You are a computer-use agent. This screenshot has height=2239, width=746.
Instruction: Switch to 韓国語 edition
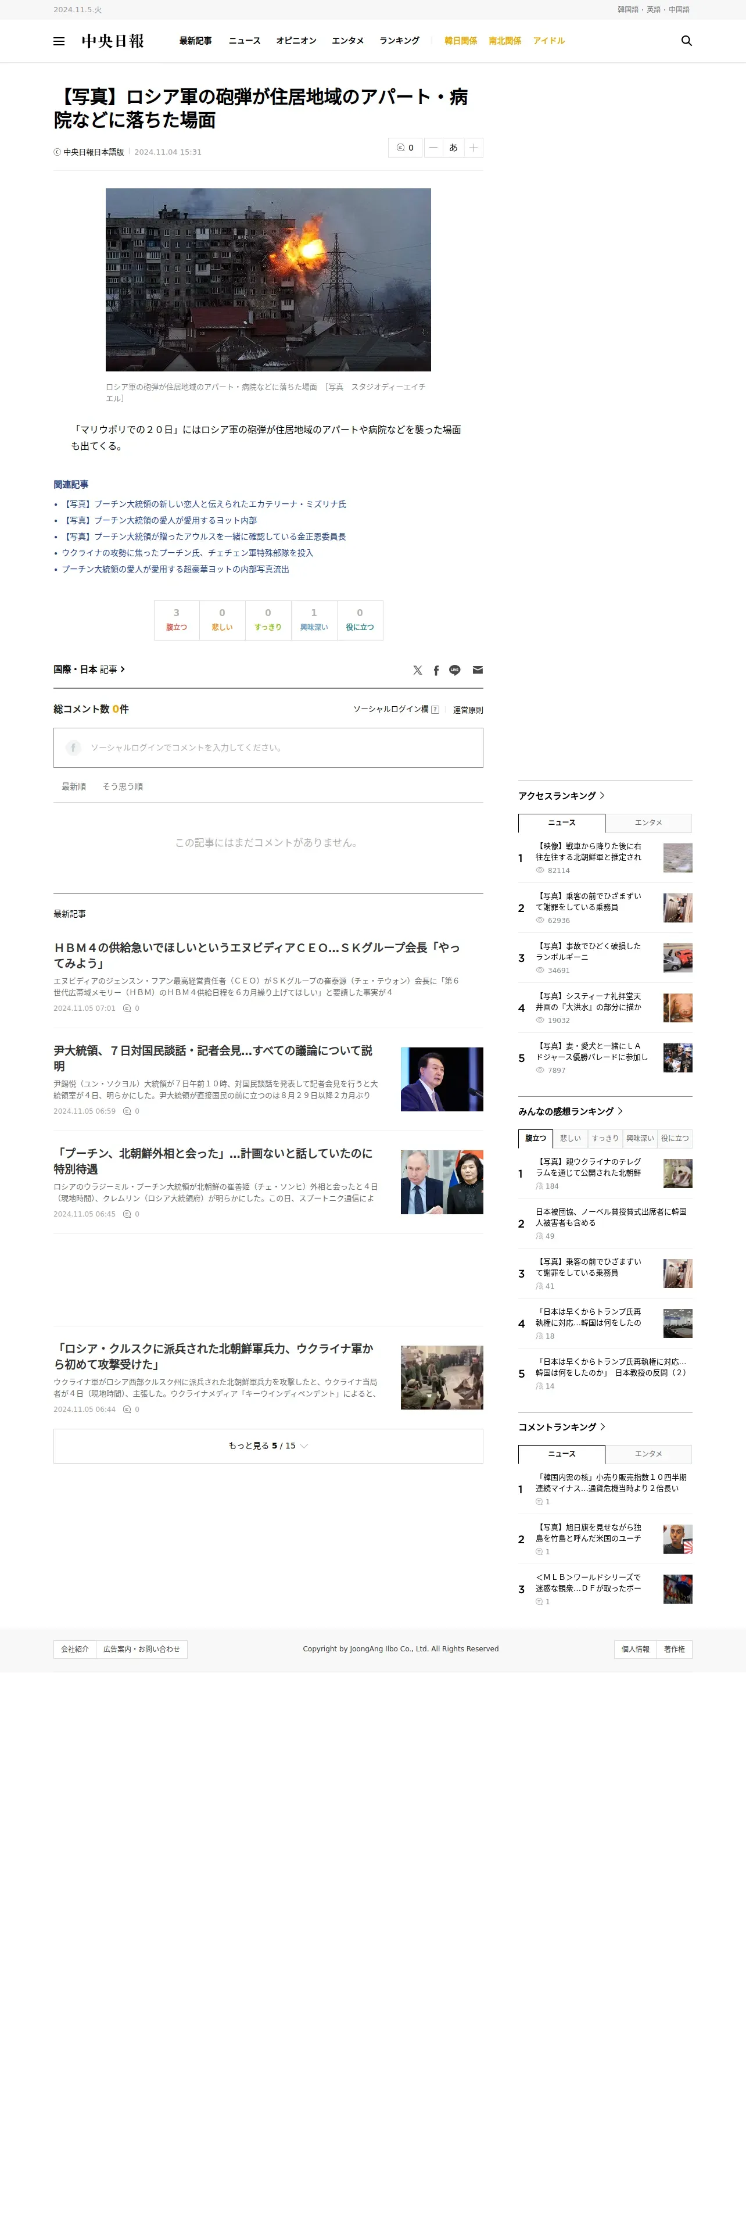(628, 9)
